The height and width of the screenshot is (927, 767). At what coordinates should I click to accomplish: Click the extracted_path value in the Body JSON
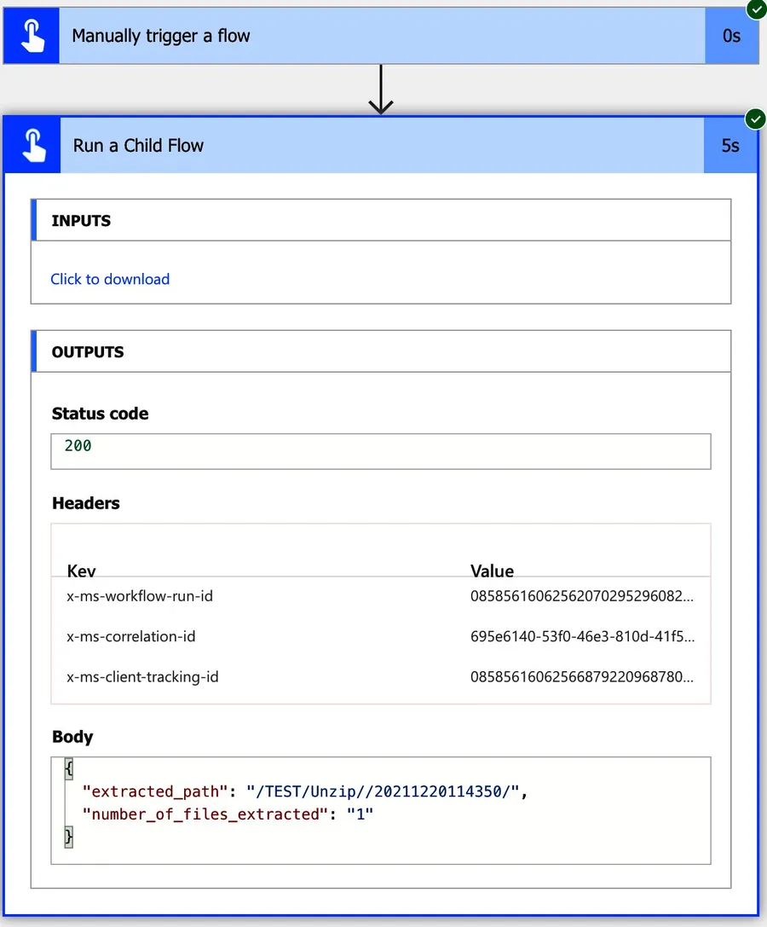click(x=383, y=791)
